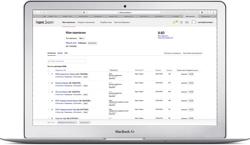
Task: Click the Название / № column header
Action: click(x=61, y=70)
